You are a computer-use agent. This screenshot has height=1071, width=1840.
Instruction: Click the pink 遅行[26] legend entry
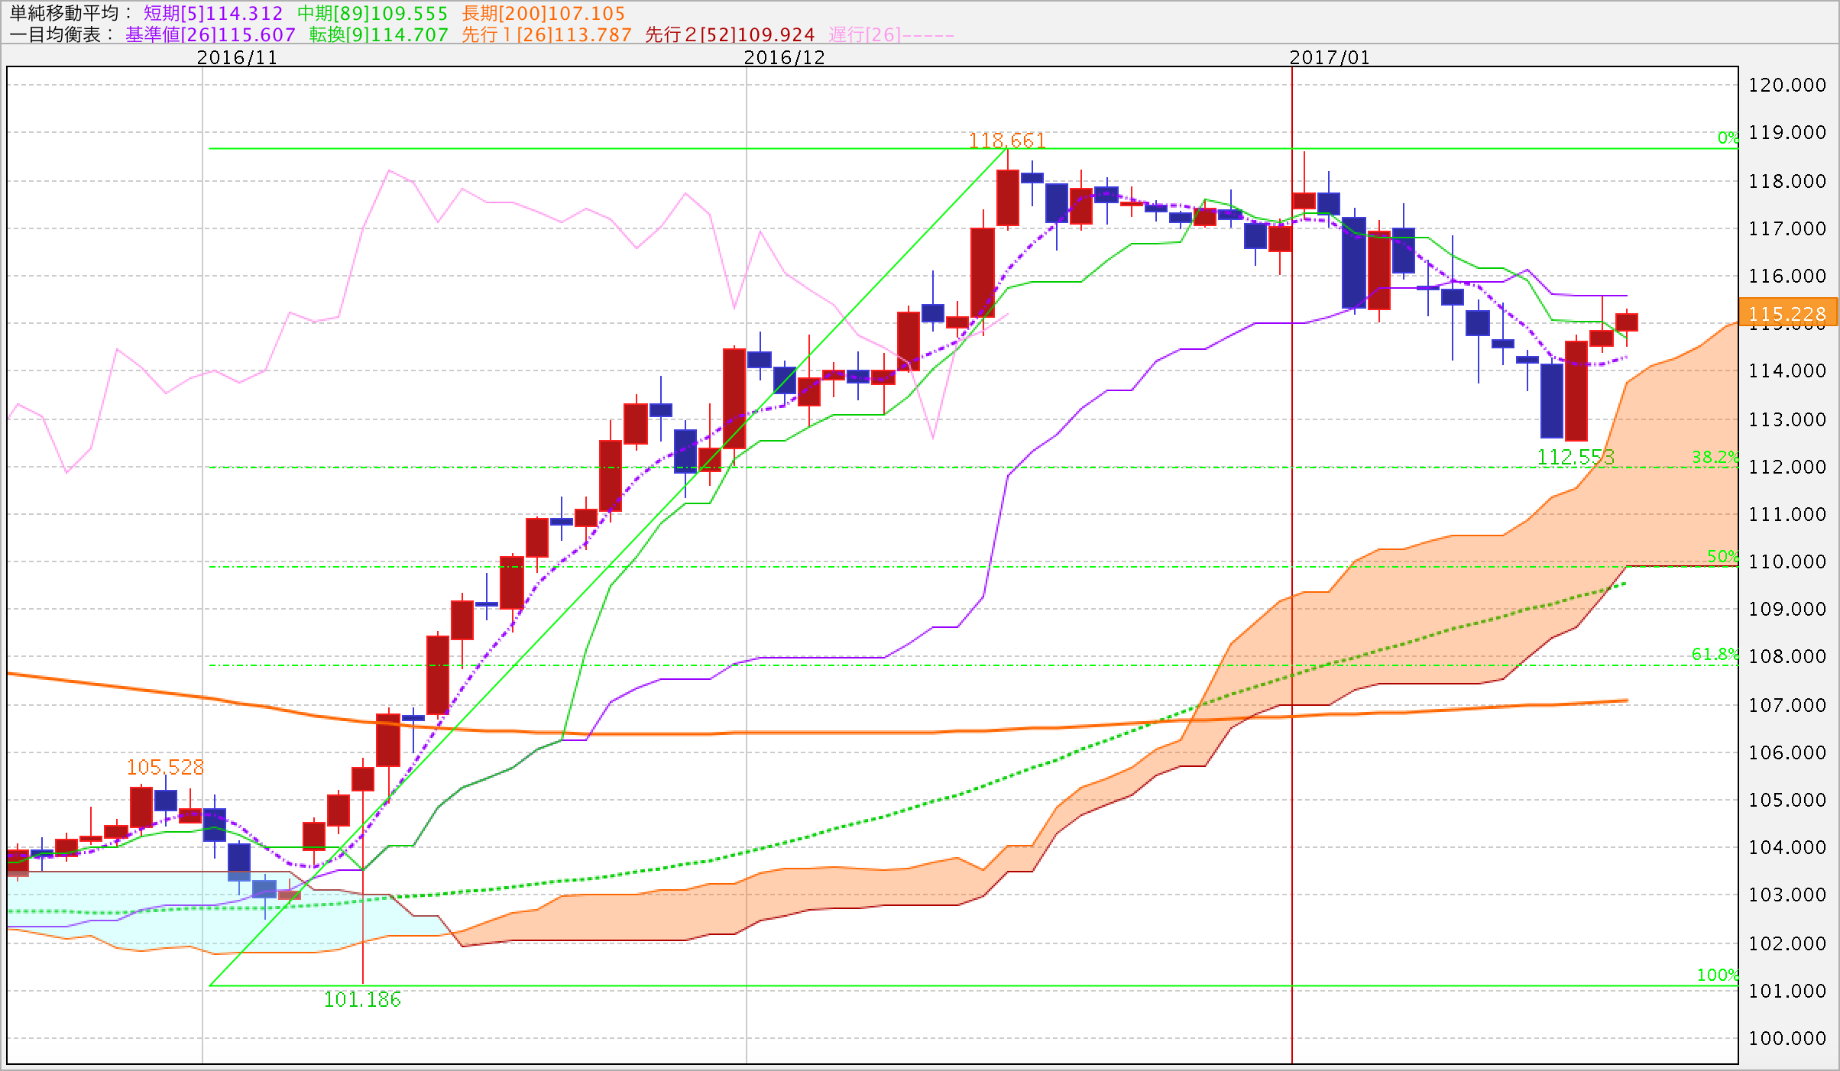890,34
